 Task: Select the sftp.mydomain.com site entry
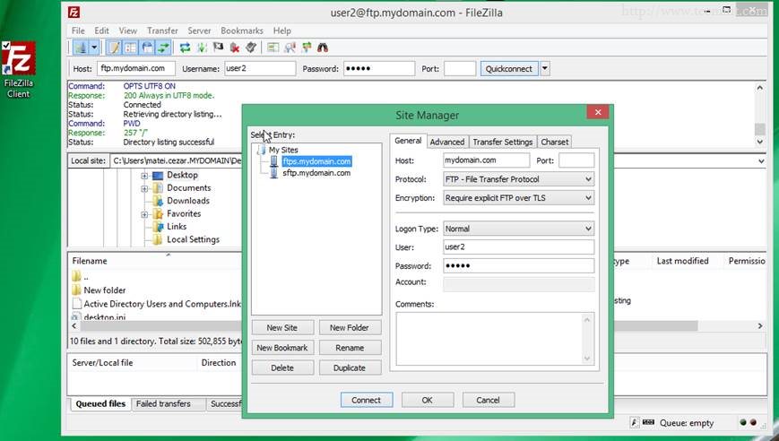316,173
